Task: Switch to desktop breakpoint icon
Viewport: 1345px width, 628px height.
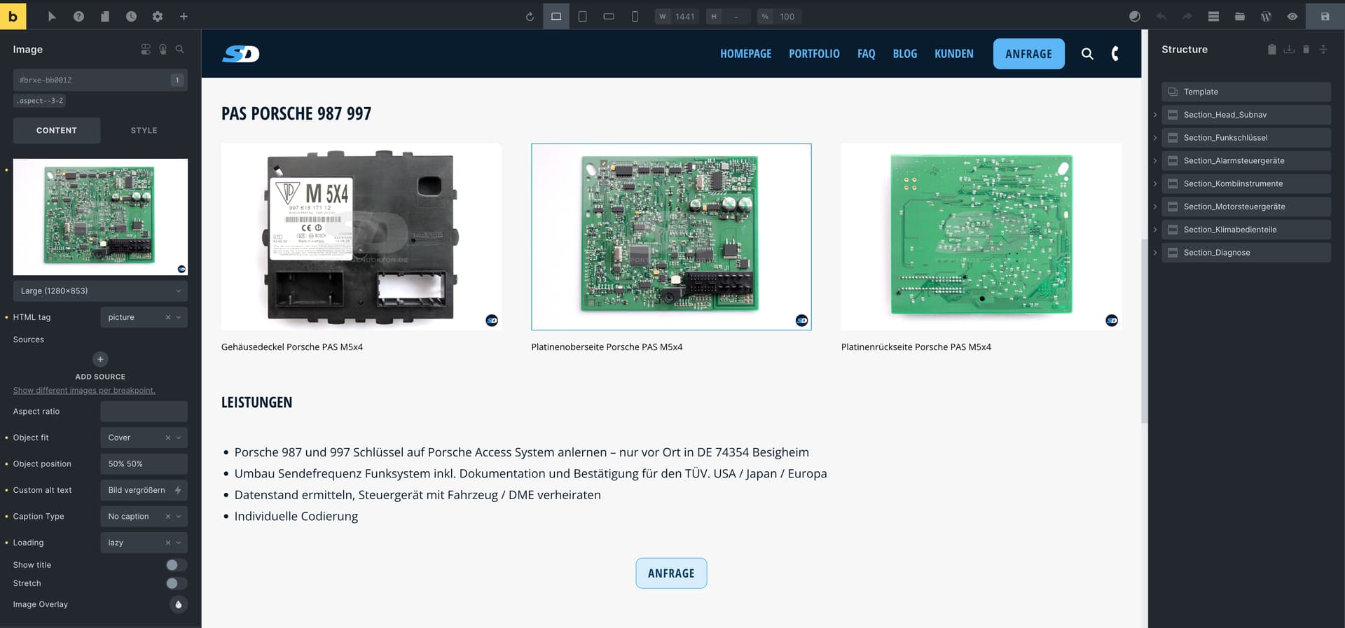Action: click(x=556, y=16)
